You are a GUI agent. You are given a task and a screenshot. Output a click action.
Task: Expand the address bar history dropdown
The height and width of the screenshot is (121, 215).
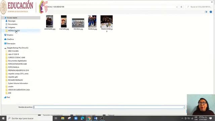coord(177,7)
